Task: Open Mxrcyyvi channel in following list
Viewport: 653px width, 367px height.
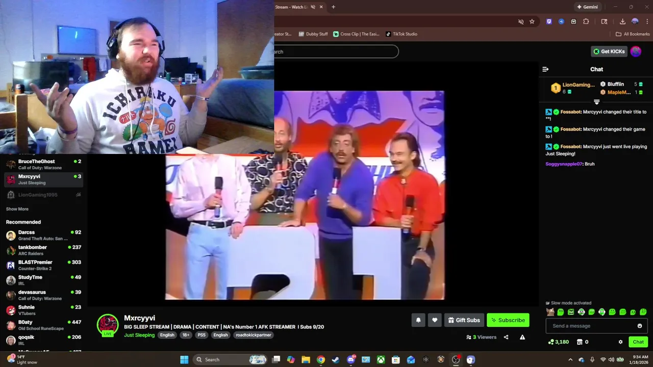Action: pyautogui.click(x=43, y=179)
